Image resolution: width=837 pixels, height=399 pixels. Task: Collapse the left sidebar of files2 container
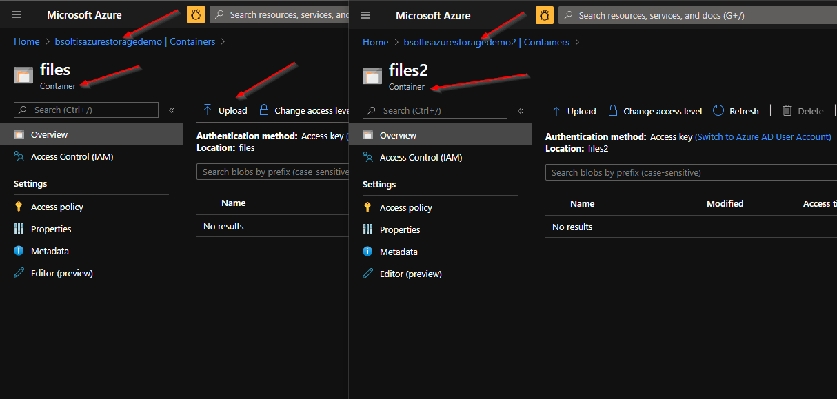[521, 110]
